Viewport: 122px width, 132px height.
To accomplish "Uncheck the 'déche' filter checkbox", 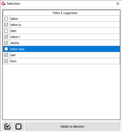I will 6,43.
